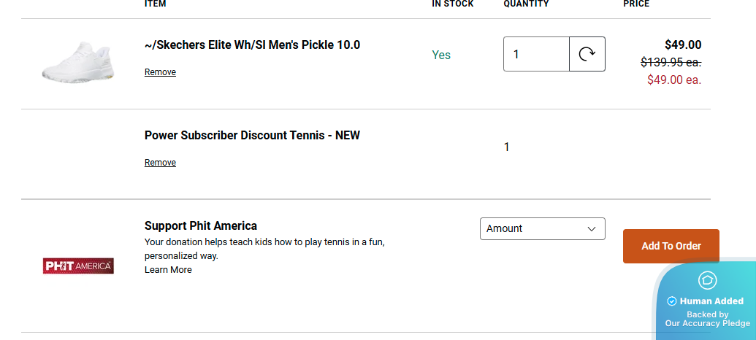Click the checkmark icon beside Human Added
Image resolution: width=756 pixels, height=340 pixels.
click(672, 301)
